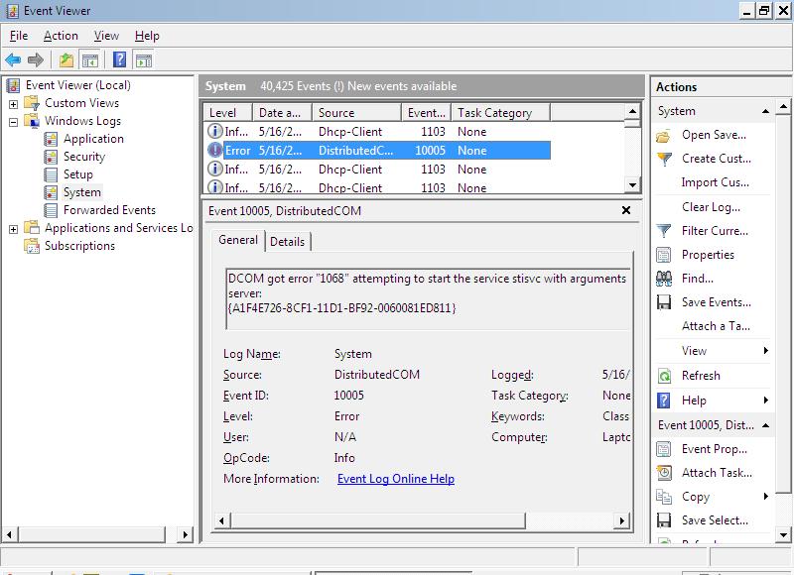Viewport: 794px width, 575px height.
Task: Click the horizontal scrollbar thumb in details pane
Action: tap(378, 520)
